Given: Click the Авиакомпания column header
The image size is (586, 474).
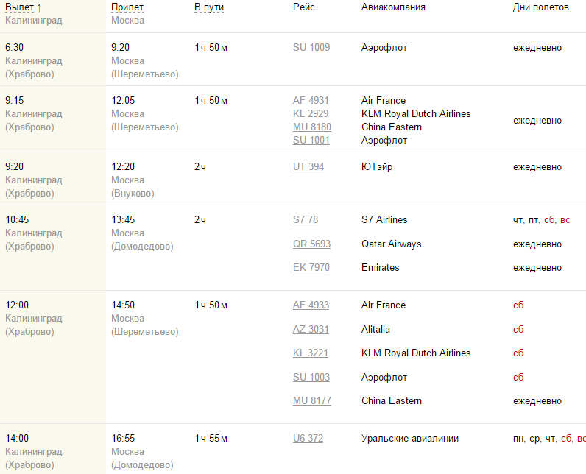Looking at the screenshot, I should pyautogui.click(x=393, y=7).
